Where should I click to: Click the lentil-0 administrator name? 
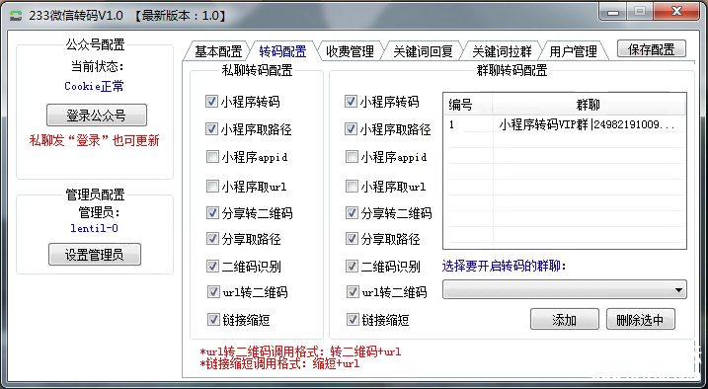pyautogui.click(x=95, y=228)
